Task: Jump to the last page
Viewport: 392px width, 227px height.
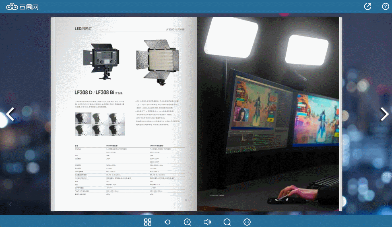Action: coord(385,204)
